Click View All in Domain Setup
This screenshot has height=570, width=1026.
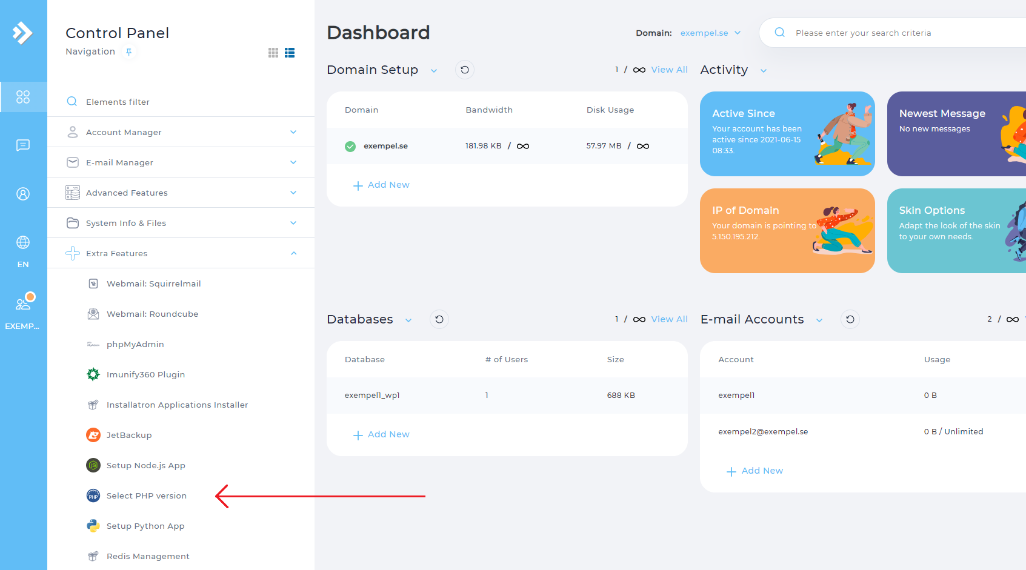click(669, 70)
